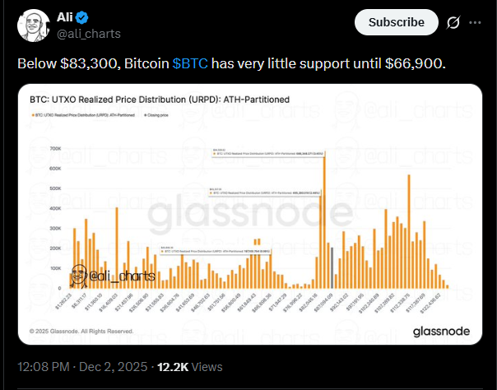
Task: Click the Grok slashed-circle icon beside Subscribe
Action: coord(451,22)
